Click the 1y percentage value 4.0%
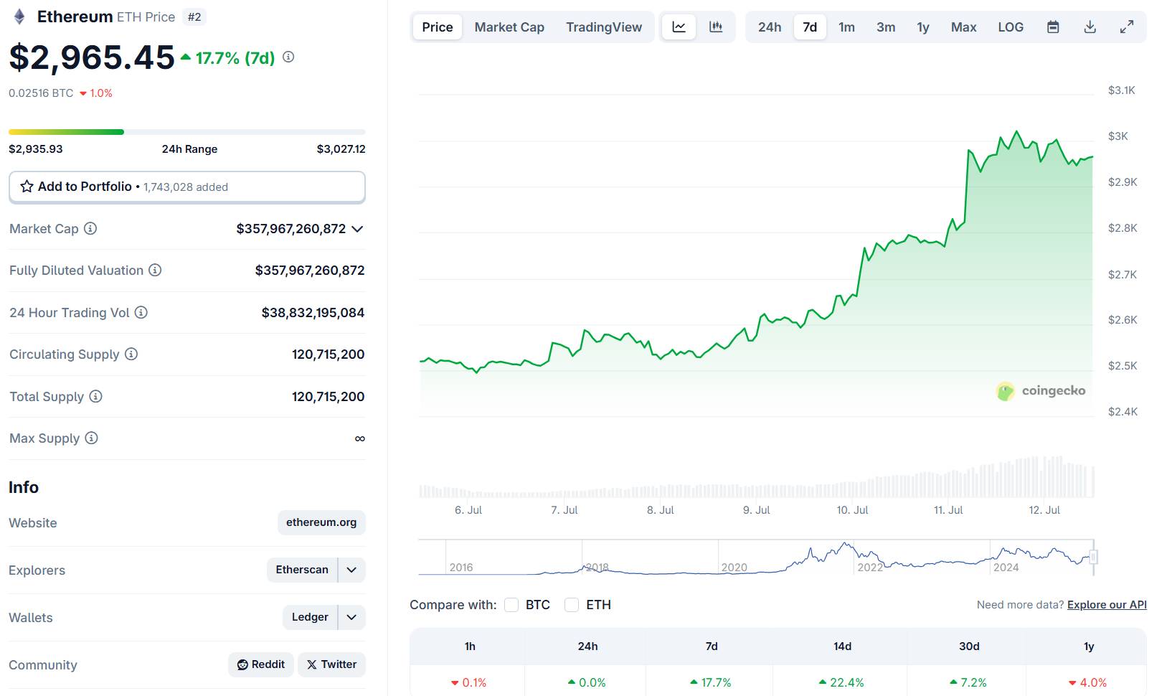1167x696 pixels. click(1093, 682)
